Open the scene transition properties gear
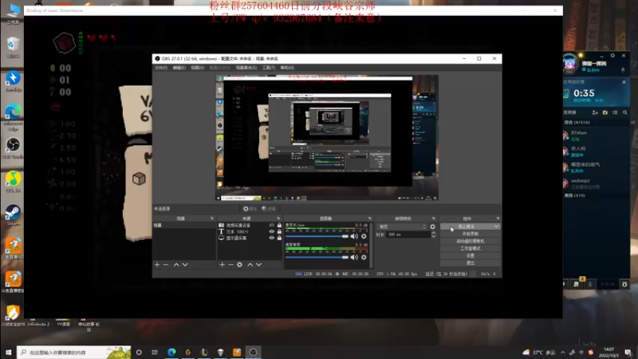This screenshot has width=638, height=359. pos(432,227)
